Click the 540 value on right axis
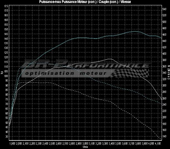 point(164,9)
